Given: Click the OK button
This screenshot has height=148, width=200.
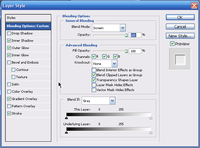Looking at the screenshot, I should 180,18.
